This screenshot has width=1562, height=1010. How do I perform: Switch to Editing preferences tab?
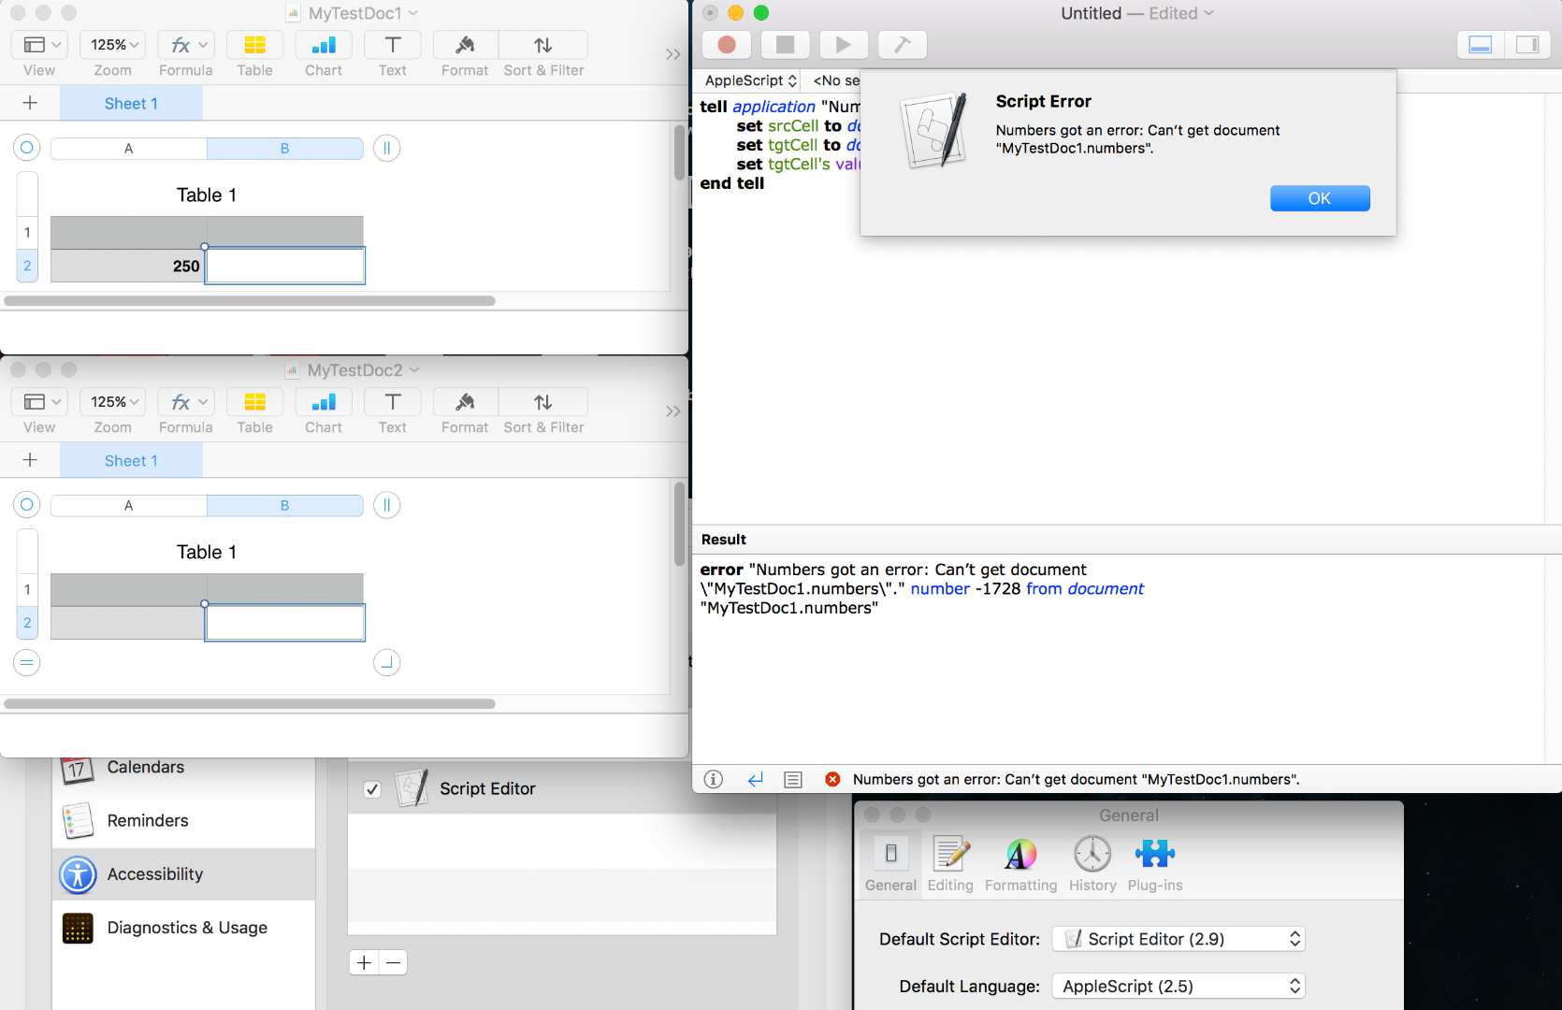(x=950, y=864)
